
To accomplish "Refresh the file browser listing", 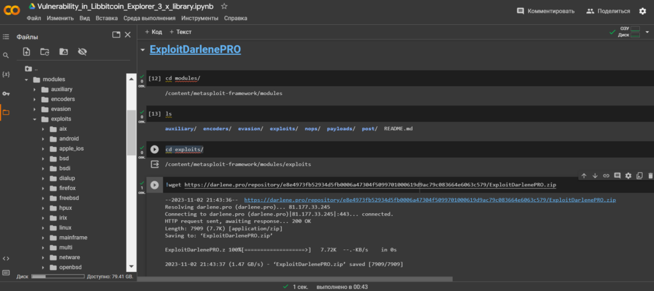I will pyautogui.click(x=45, y=52).
